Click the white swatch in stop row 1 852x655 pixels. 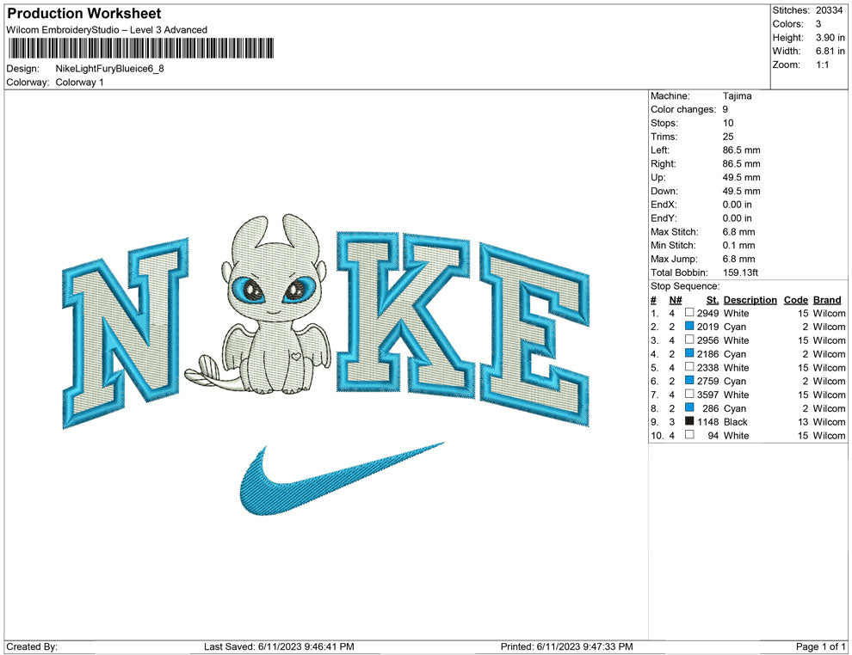click(x=689, y=313)
